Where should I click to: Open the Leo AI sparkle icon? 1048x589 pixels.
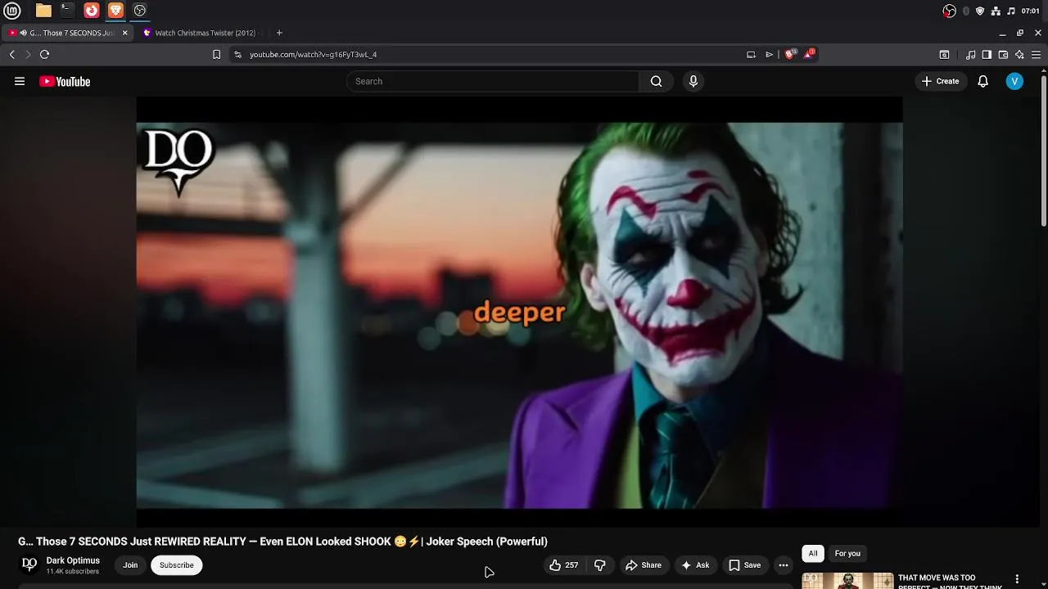point(1019,54)
